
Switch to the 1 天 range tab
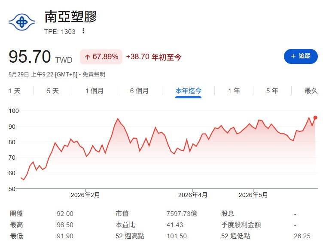[x=15, y=91]
